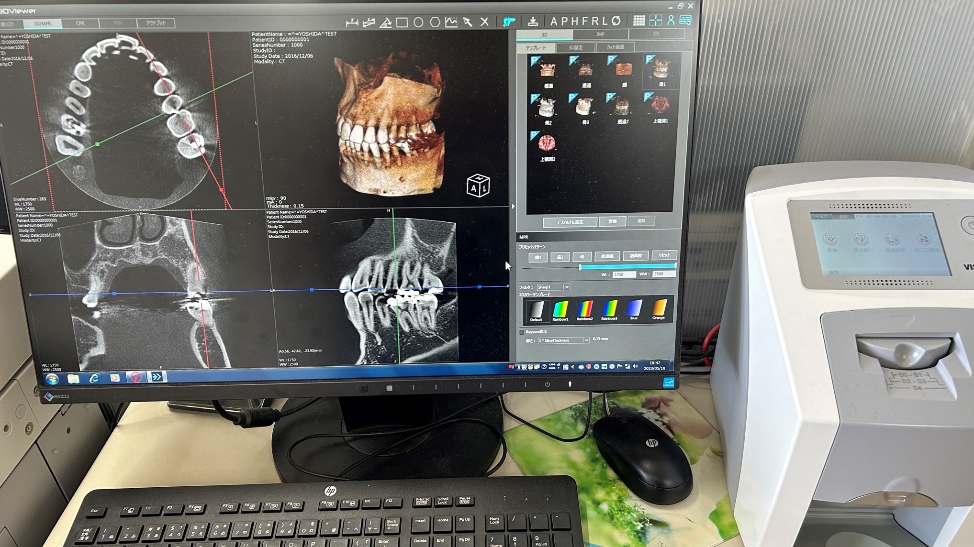Screen dimensions: 974x547
Task: Open the 厚さ SliceThickness dropdown
Action: point(563,340)
